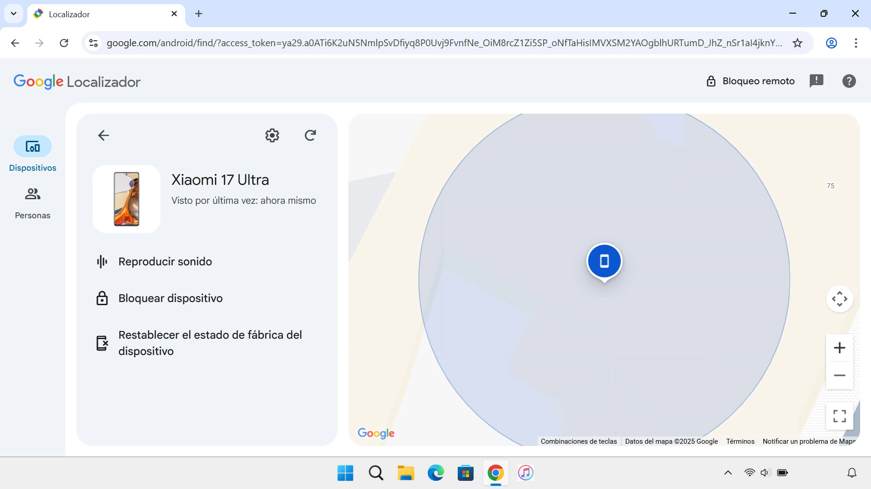Go back with the arrow button
This screenshot has height=489, width=871.
pyautogui.click(x=103, y=135)
